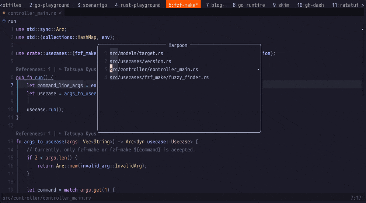Switch to tmux window 3 scenarigo

click(92, 5)
